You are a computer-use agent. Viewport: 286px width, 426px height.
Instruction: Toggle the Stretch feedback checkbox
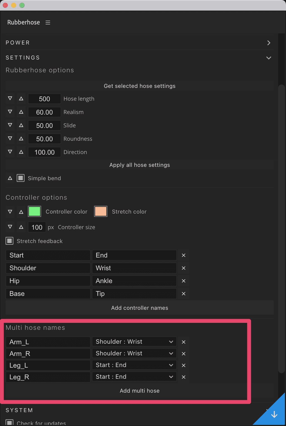9,241
